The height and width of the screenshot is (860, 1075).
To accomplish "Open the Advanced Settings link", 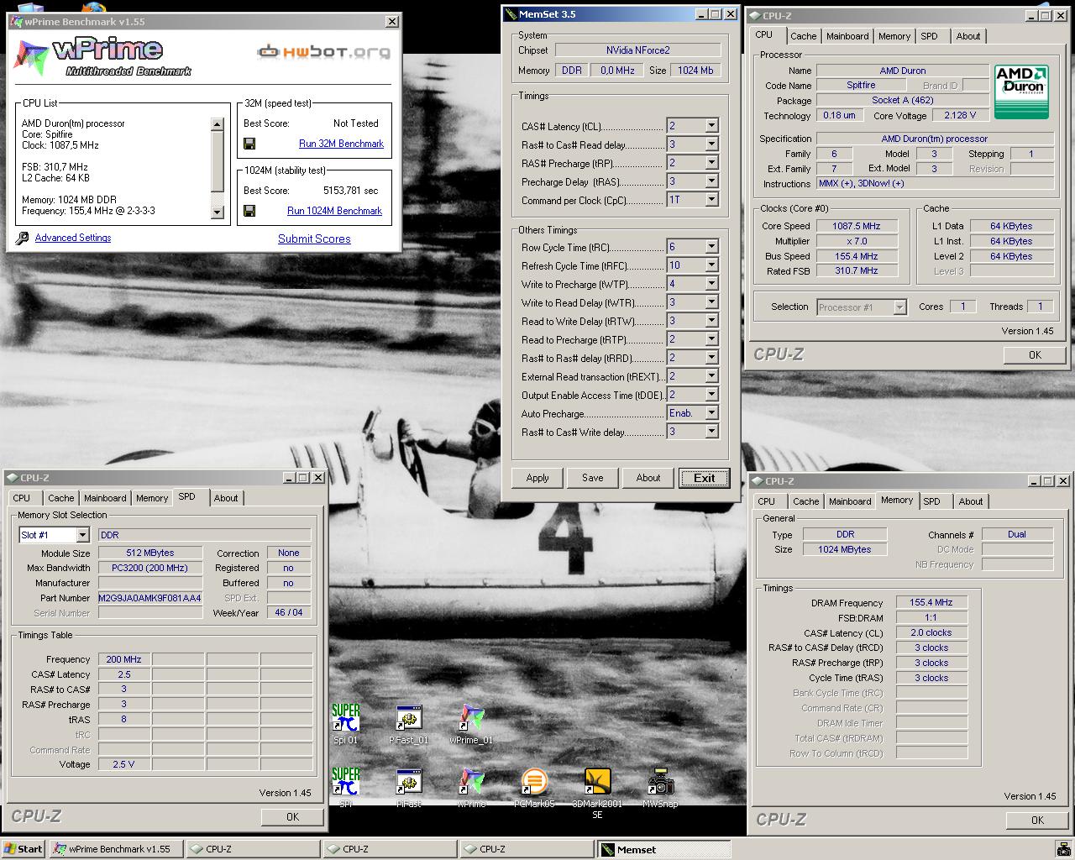I will [x=73, y=238].
